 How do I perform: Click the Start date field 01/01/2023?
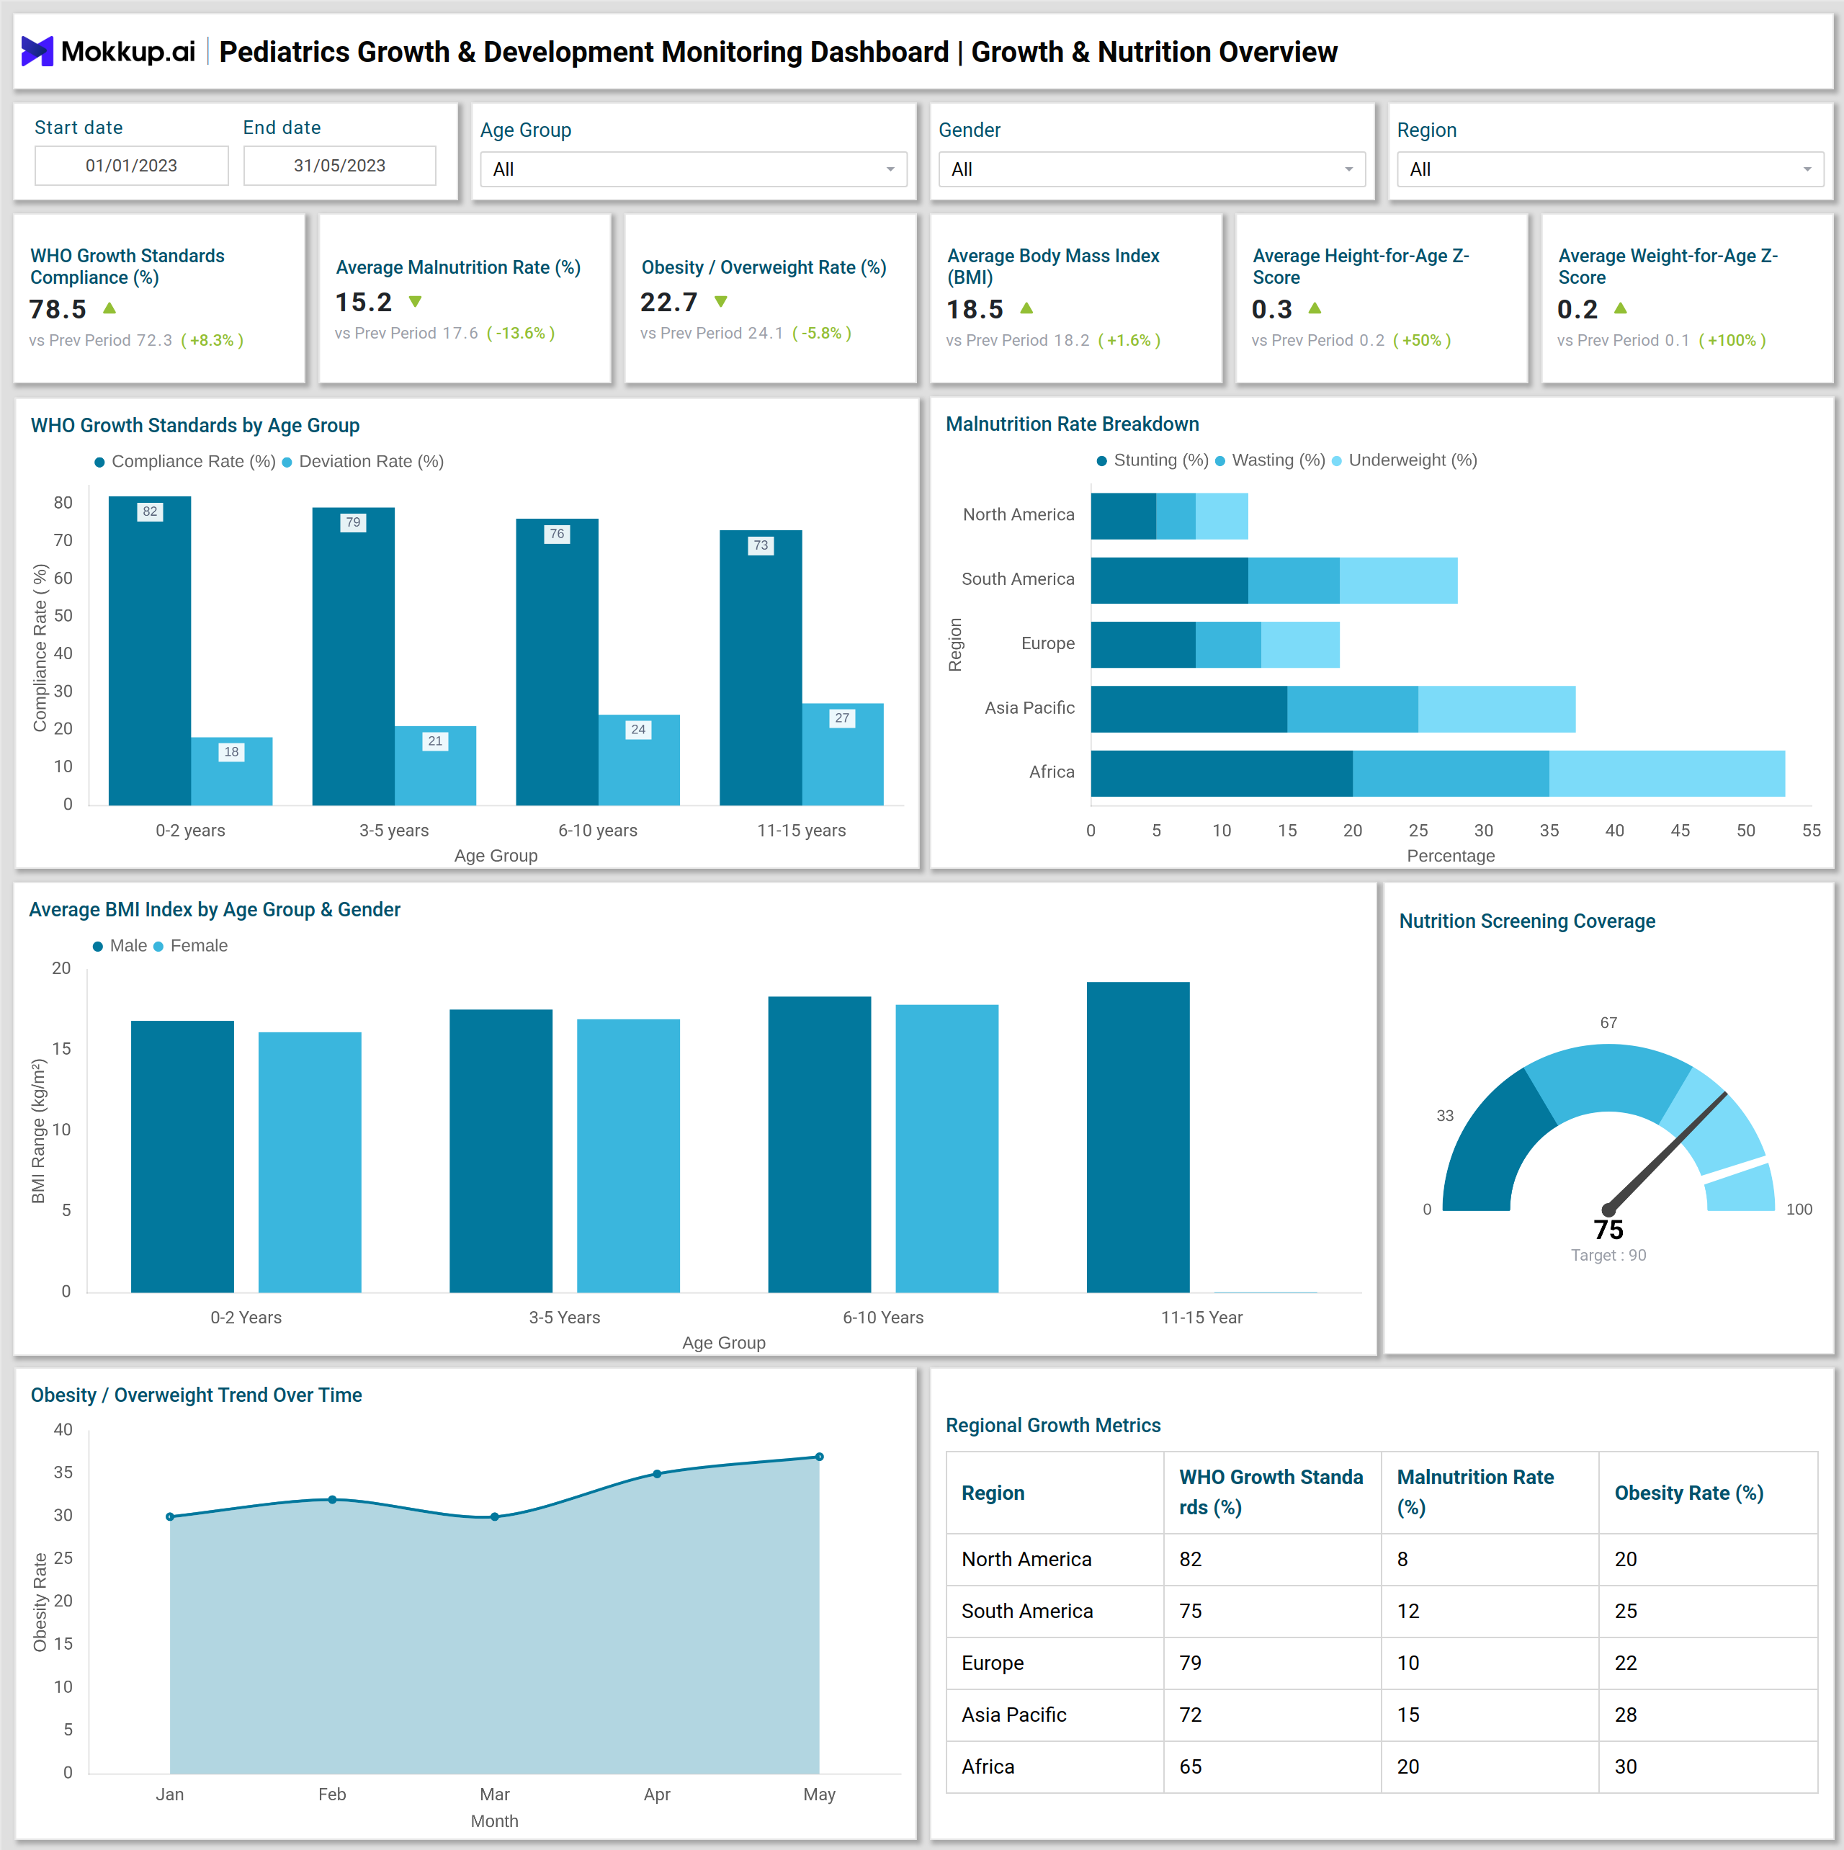tap(131, 166)
